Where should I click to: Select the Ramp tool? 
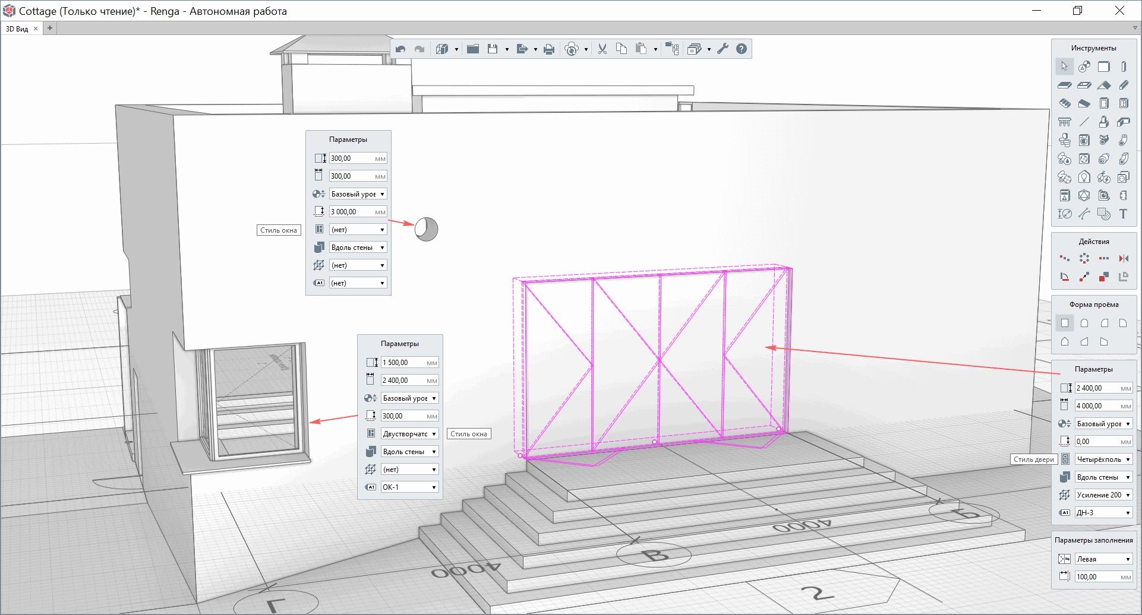pos(1084,103)
